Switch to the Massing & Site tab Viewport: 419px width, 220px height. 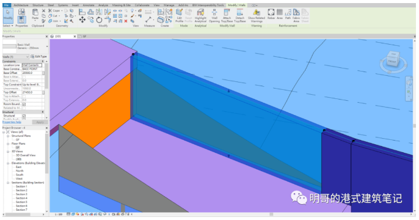pos(122,5)
